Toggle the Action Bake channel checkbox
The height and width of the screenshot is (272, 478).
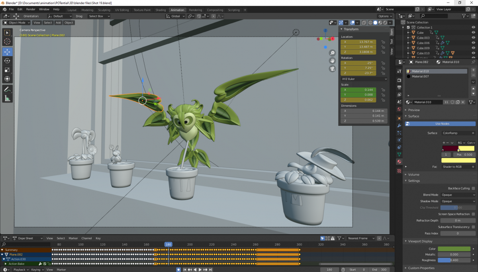[x=45, y=264]
